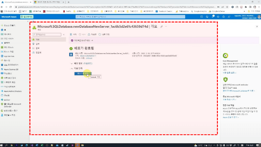Click the Azure subscription 1 link
261x147 pixels.
tap(88, 56)
